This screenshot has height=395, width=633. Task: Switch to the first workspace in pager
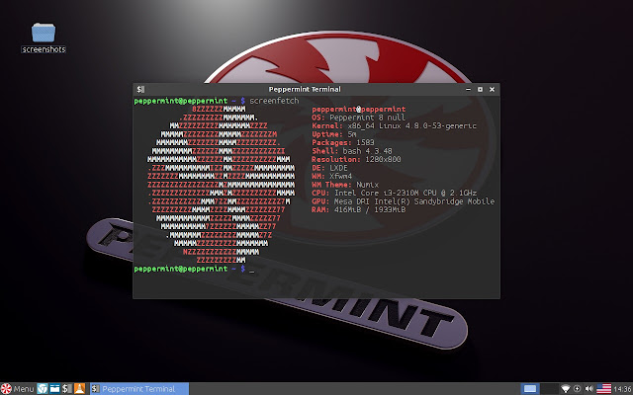point(530,388)
